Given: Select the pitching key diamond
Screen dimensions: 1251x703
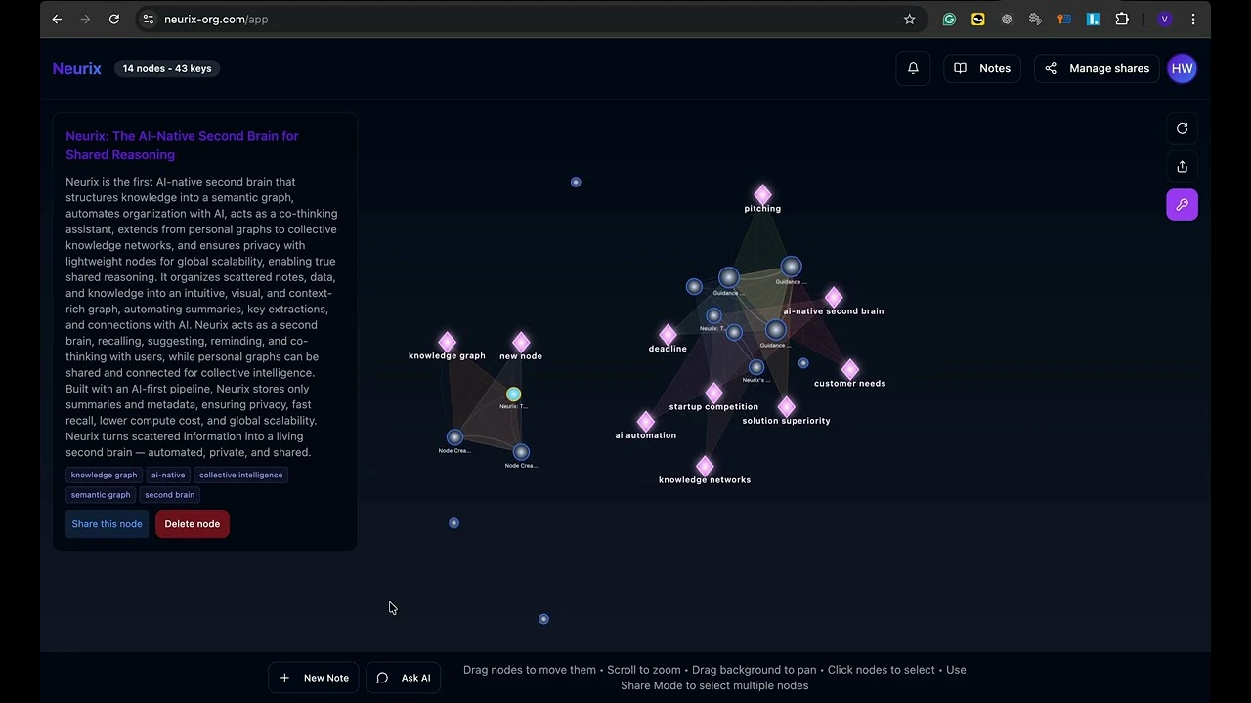Looking at the screenshot, I should coord(762,194).
